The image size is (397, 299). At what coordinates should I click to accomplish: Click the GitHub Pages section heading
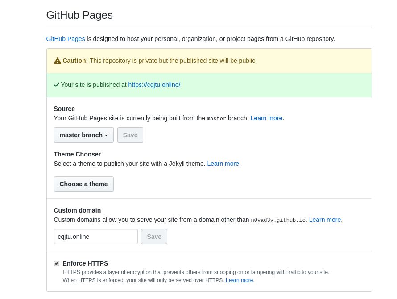pyautogui.click(x=79, y=15)
